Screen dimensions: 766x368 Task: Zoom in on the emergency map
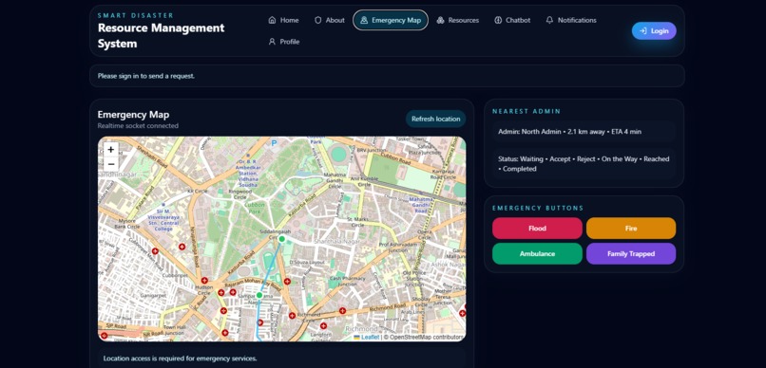click(x=111, y=149)
